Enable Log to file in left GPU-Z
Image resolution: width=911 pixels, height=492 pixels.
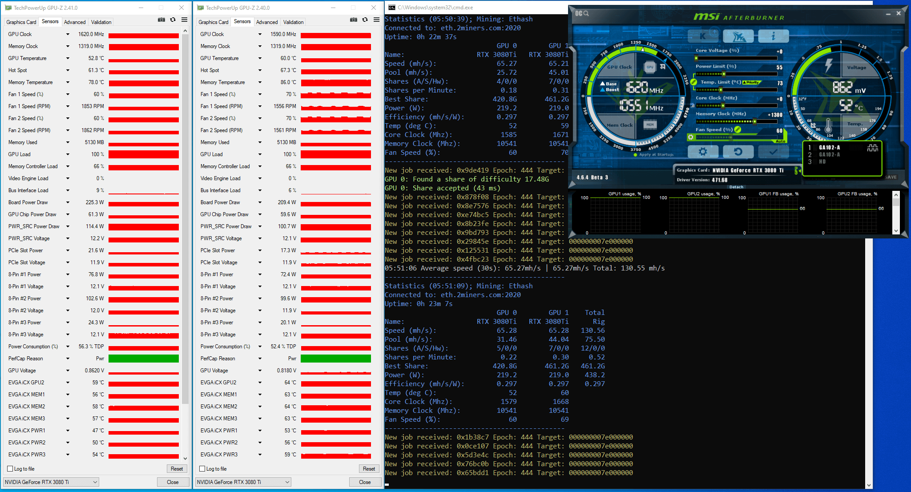(10, 469)
